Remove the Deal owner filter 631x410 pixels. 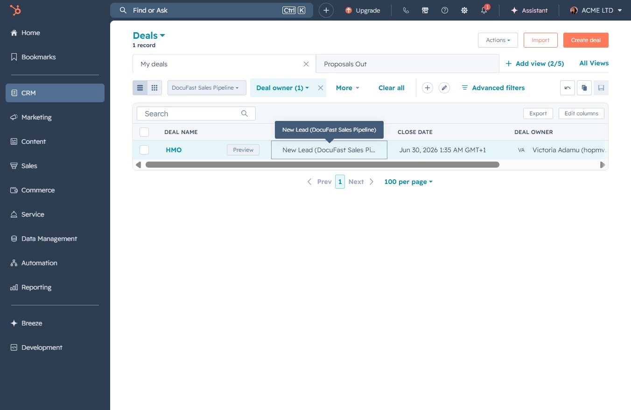click(x=321, y=88)
